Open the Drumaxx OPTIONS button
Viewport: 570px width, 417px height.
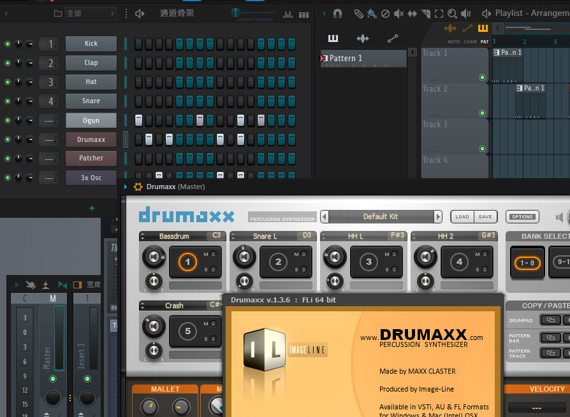click(x=522, y=216)
